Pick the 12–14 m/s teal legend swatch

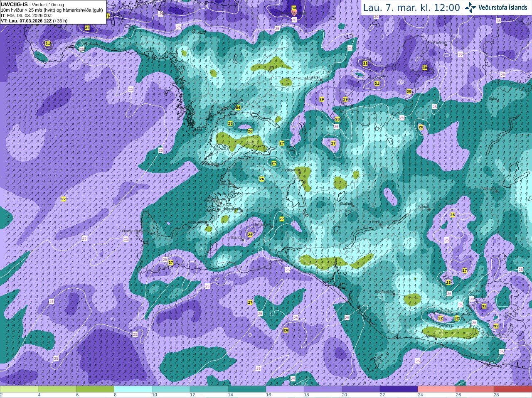point(209,389)
